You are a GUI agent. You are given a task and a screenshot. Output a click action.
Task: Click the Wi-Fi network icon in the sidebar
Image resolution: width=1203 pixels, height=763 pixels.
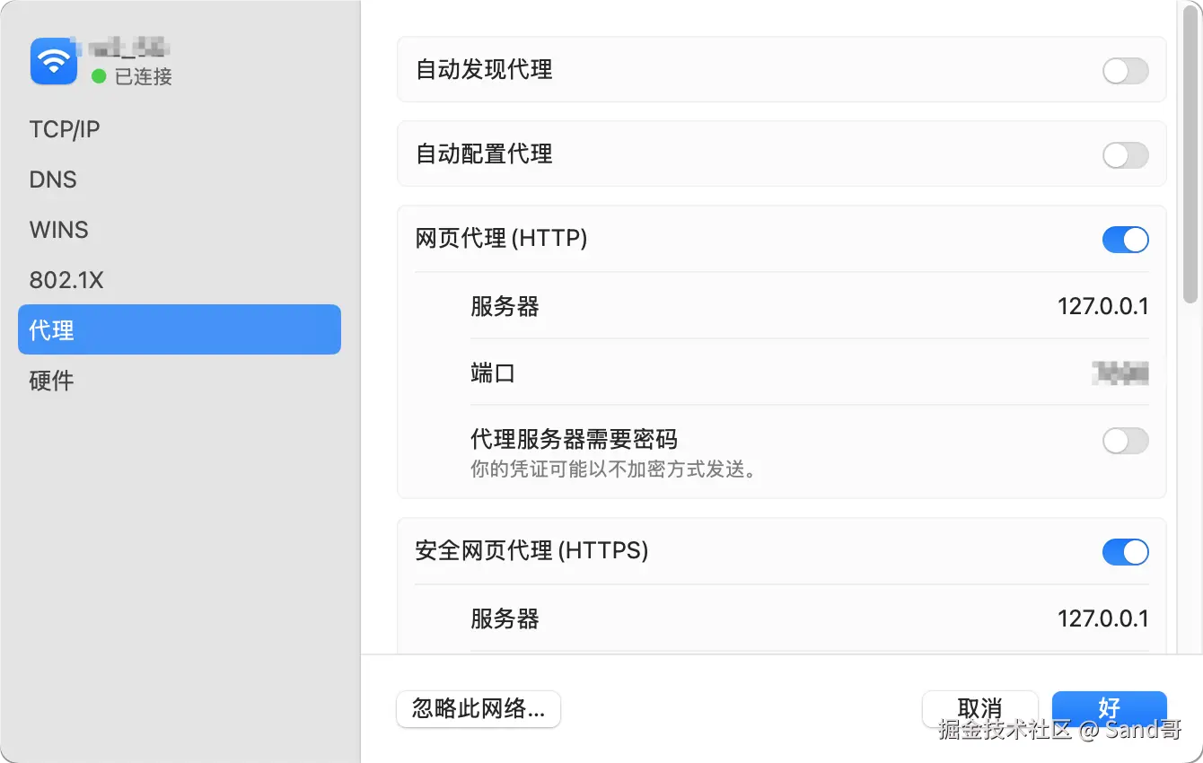tap(54, 61)
